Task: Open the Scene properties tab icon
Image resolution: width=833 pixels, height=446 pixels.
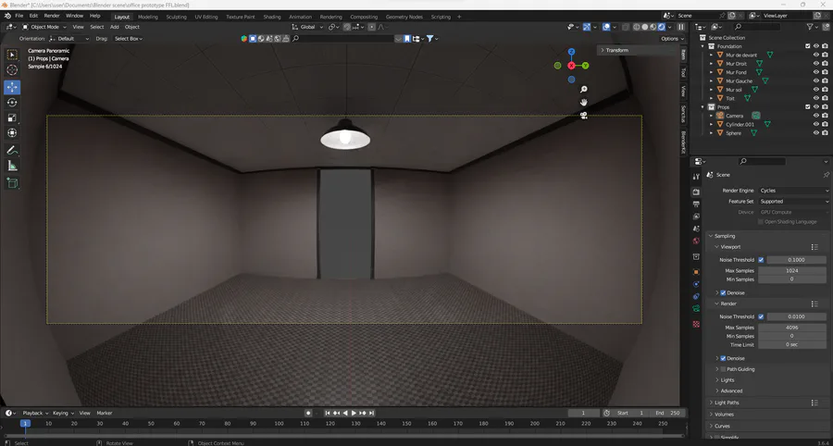Action: [696, 229]
